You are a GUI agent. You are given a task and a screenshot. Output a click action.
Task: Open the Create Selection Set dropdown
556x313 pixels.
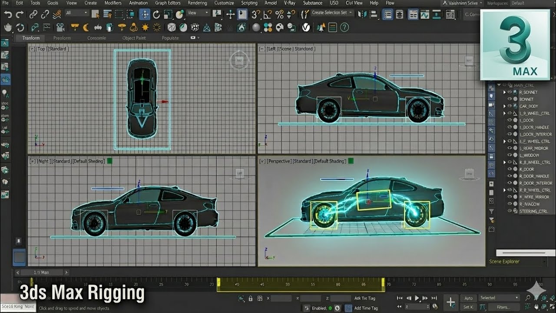[x=332, y=13]
